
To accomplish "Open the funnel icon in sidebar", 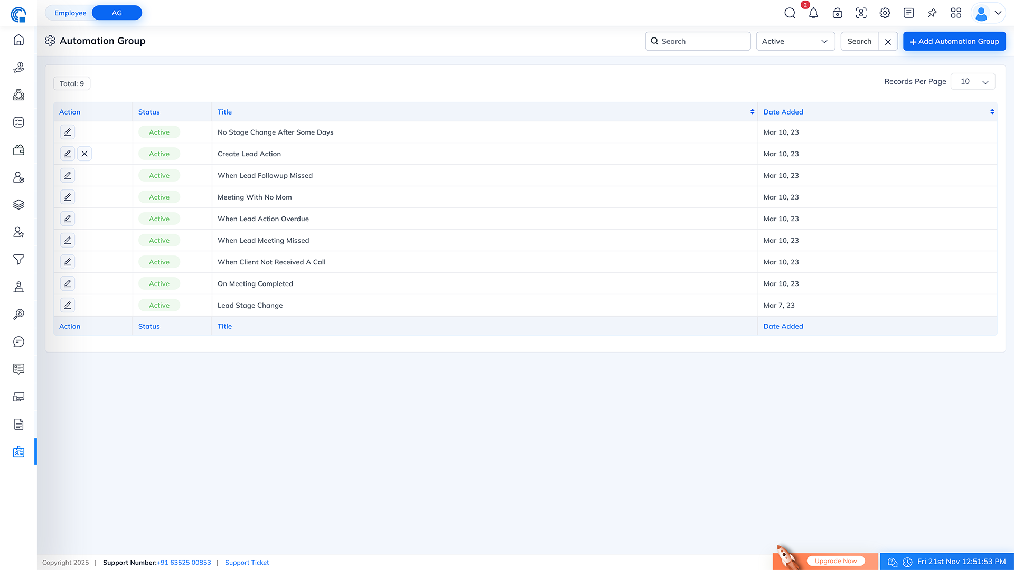I will click(18, 259).
